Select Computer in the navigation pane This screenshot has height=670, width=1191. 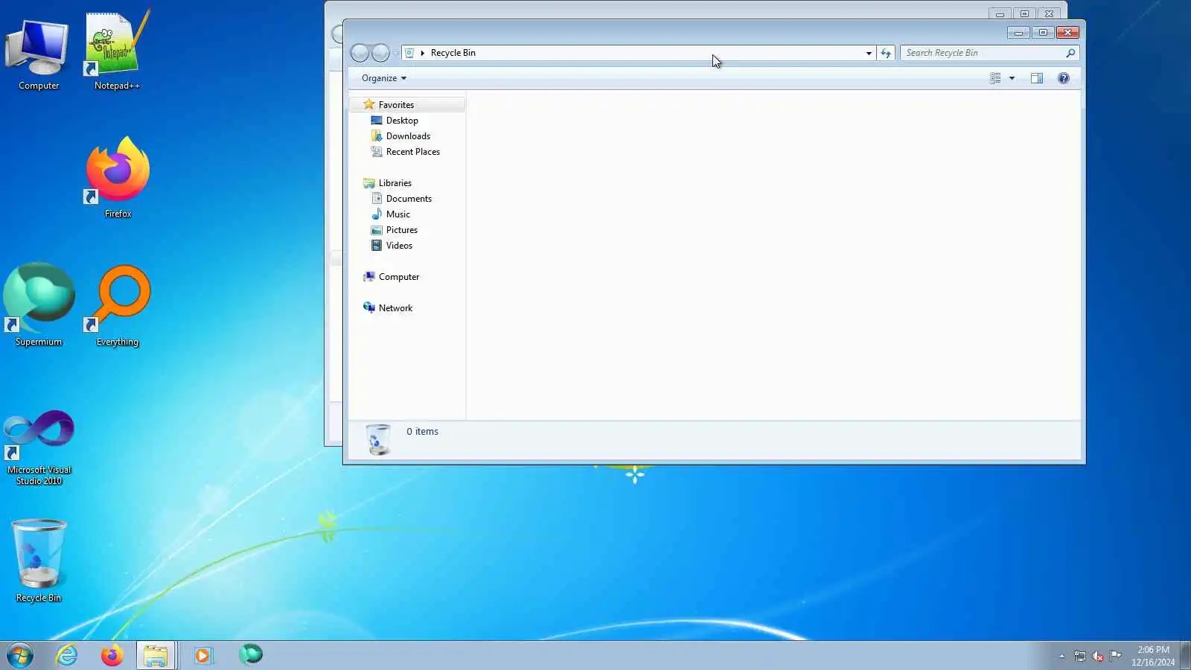(x=399, y=277)
